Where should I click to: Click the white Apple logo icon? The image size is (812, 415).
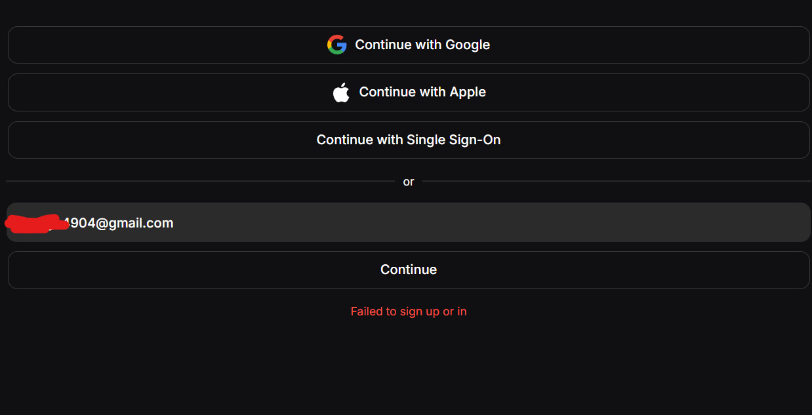click(x=341, y=92)
